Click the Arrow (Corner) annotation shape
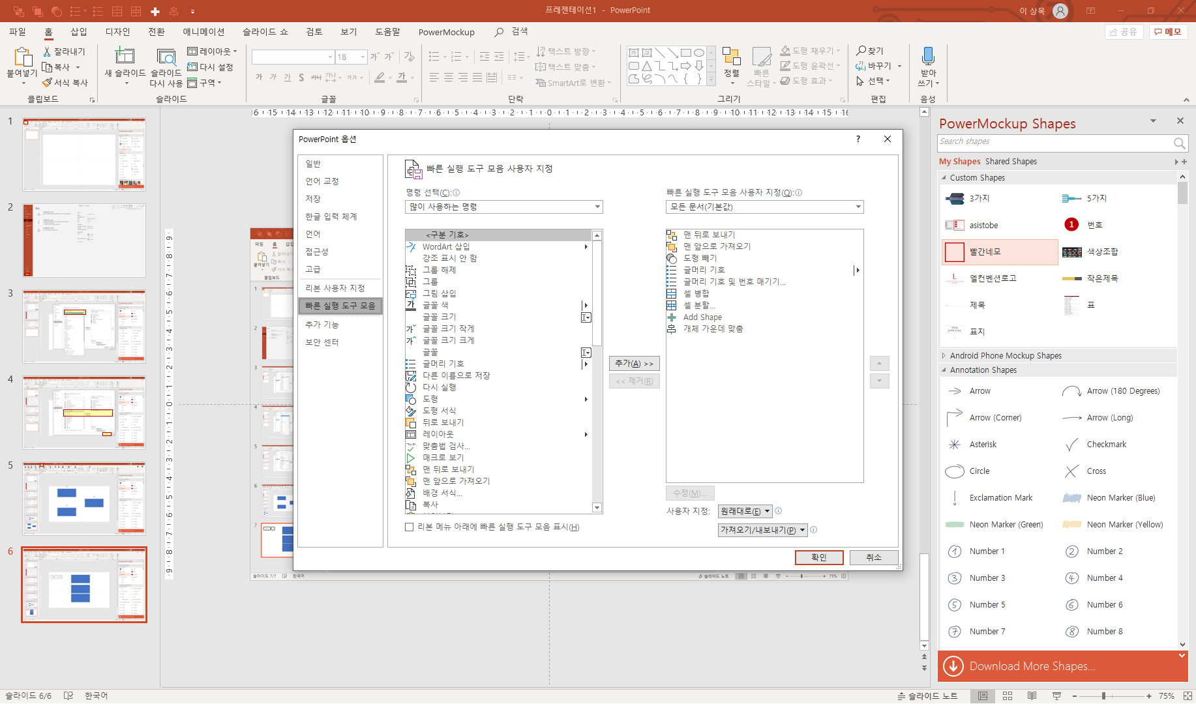This screenshot has height=704, width=1196. click(x=954, y=418)
